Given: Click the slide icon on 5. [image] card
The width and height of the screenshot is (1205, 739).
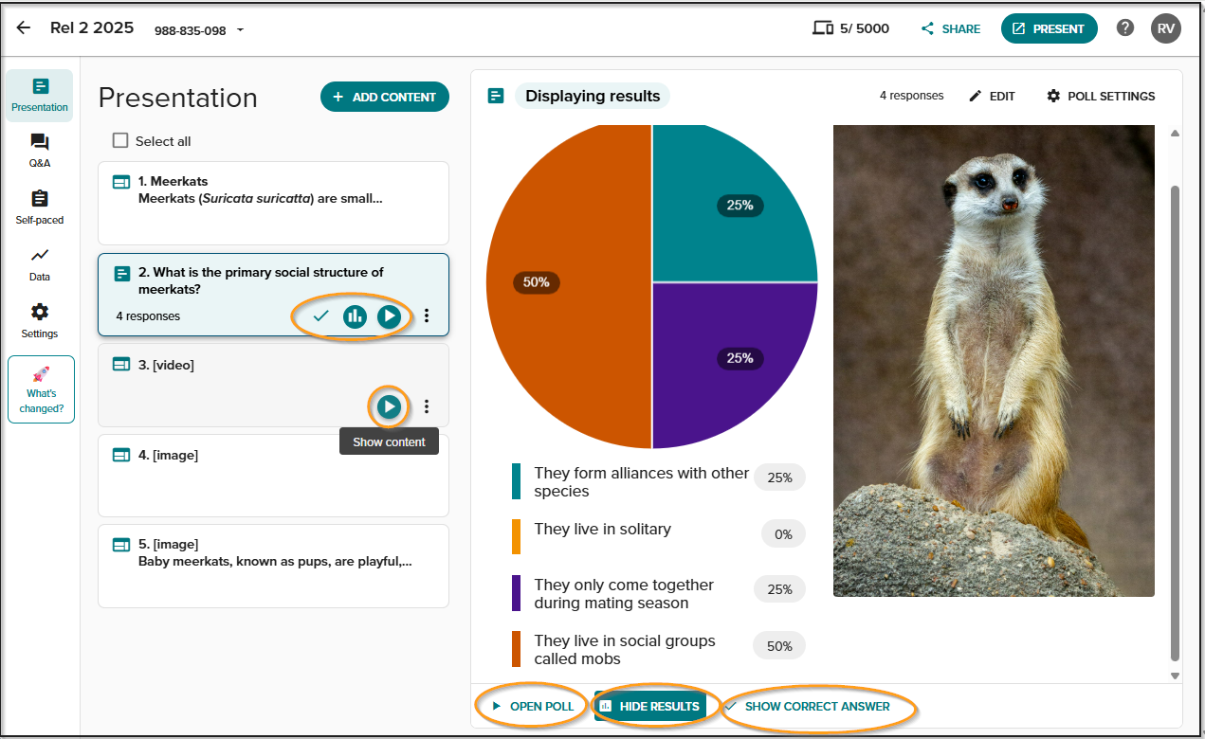Looking at the screenshot, I should click(121, 545).
